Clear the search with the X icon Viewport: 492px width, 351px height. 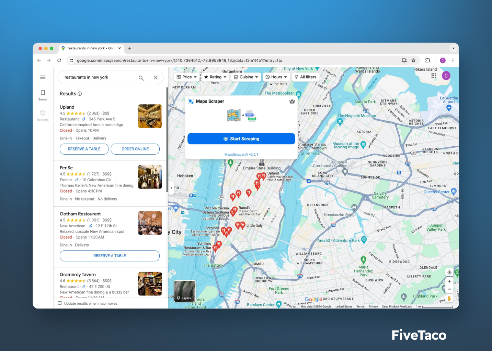click(156, 78)
